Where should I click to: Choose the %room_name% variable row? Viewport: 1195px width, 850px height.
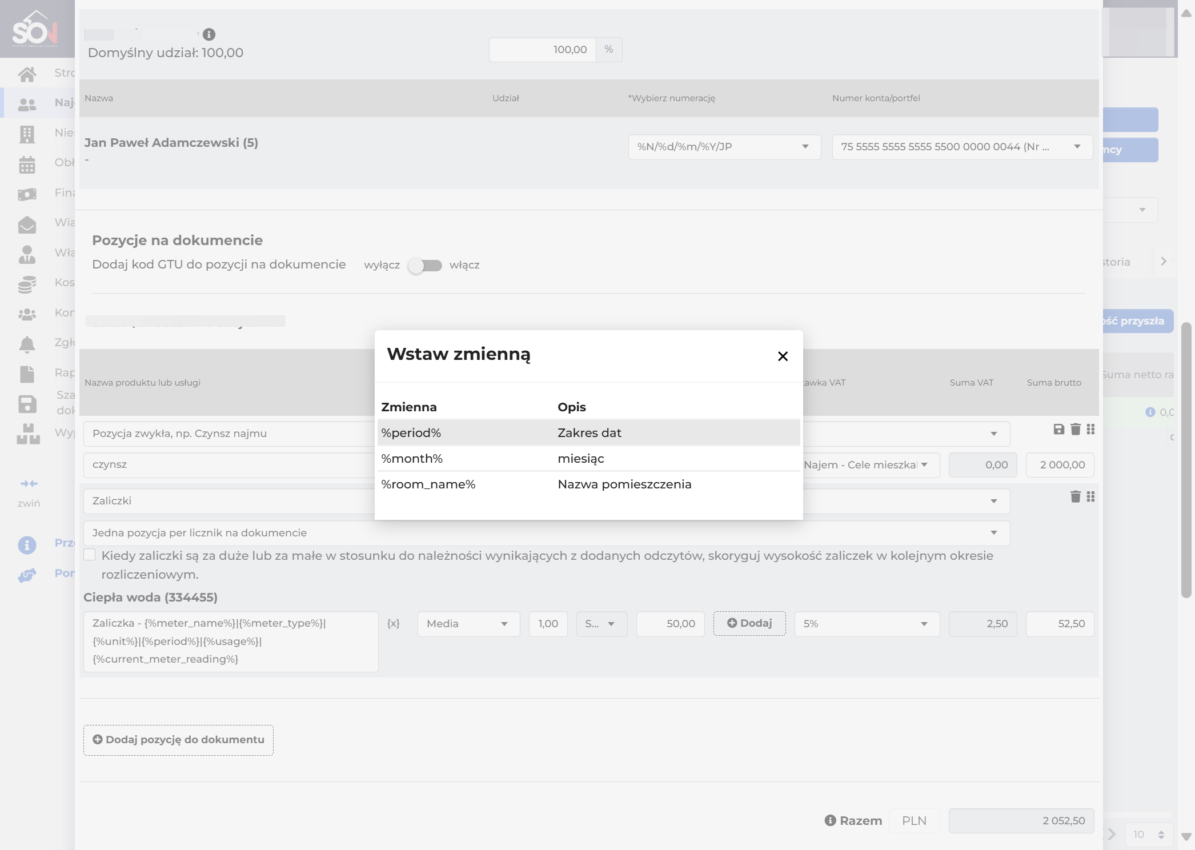[x=588, y=484]
